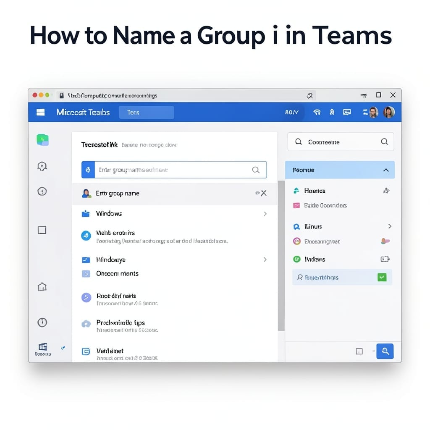
Task: Open the chat screen icon in header
Action: click(x=347, y=112)
